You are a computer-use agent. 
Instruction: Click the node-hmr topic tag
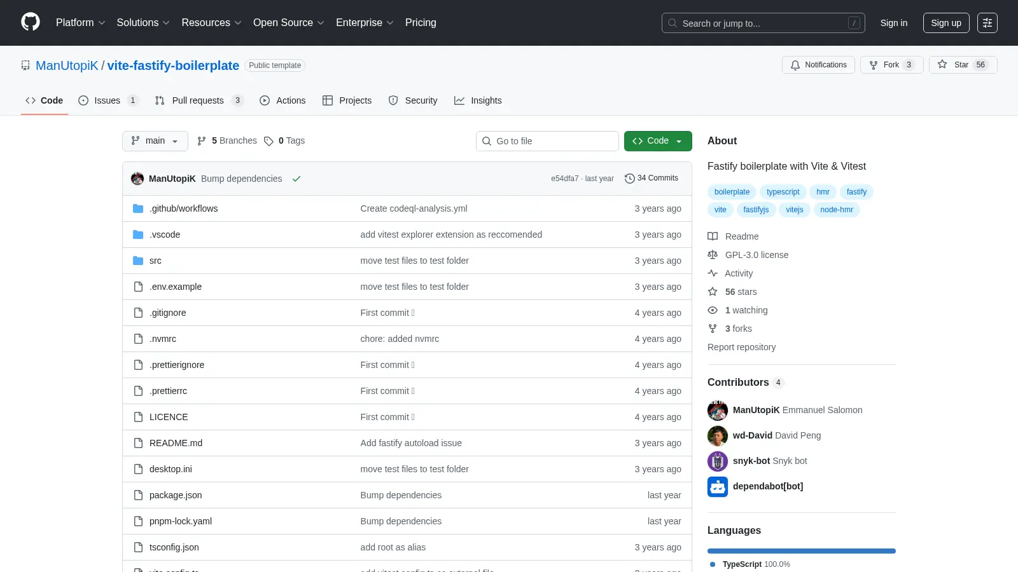pos(837,210)
